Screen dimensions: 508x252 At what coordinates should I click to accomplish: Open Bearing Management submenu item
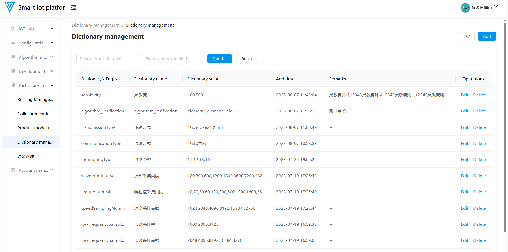click(x=35, y=100)
